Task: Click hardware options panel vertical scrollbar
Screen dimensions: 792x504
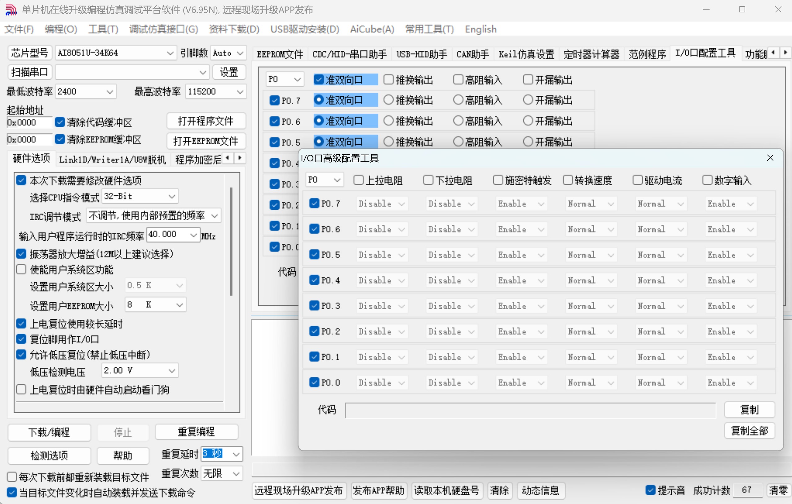Action: tap(231, 242)
